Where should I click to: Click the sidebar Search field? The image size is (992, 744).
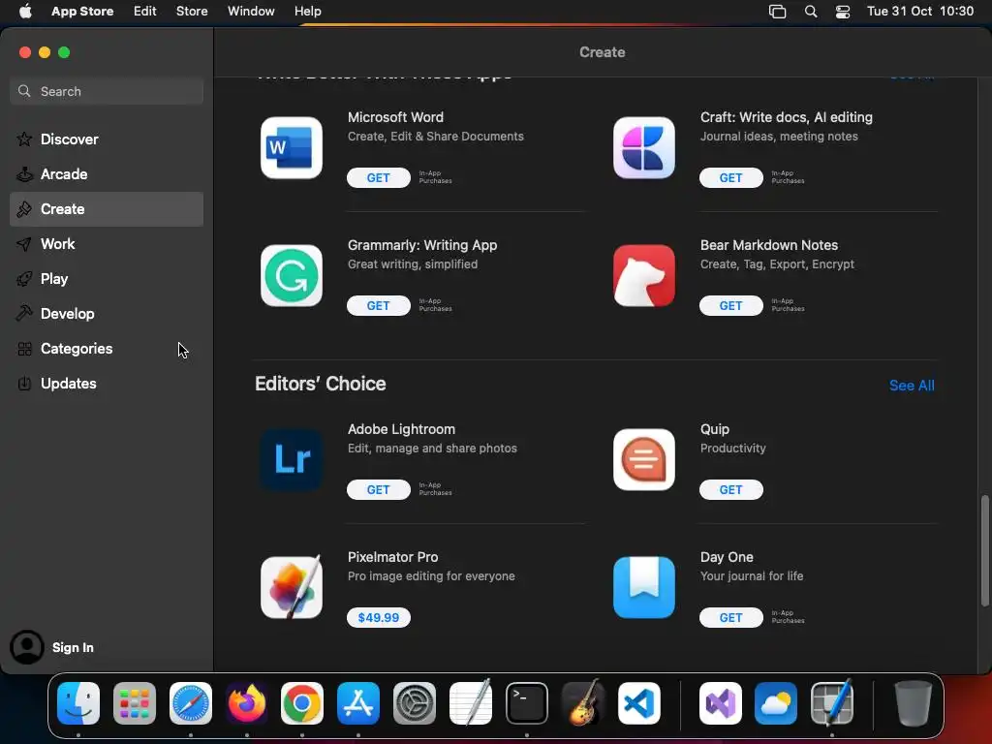107,91
